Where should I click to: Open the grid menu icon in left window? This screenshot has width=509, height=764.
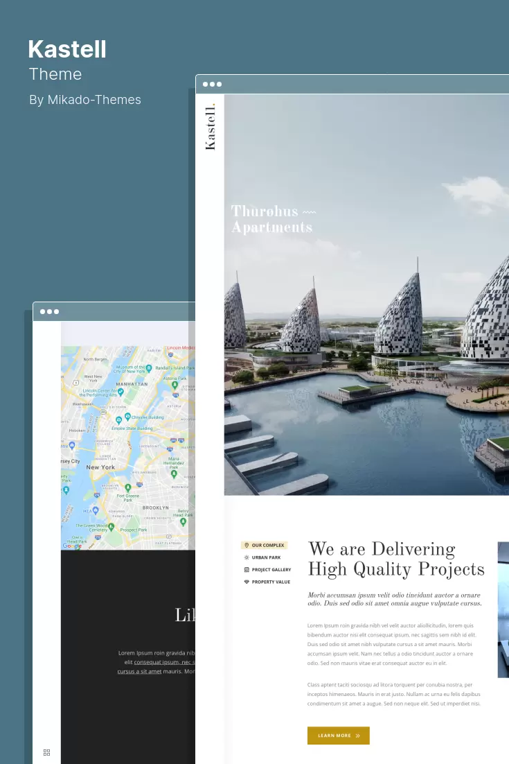pos(46,753)
